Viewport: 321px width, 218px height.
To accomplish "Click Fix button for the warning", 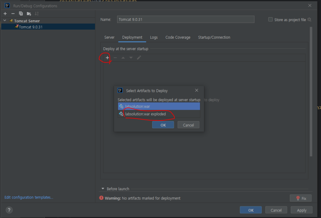I will tap(300, 198).
